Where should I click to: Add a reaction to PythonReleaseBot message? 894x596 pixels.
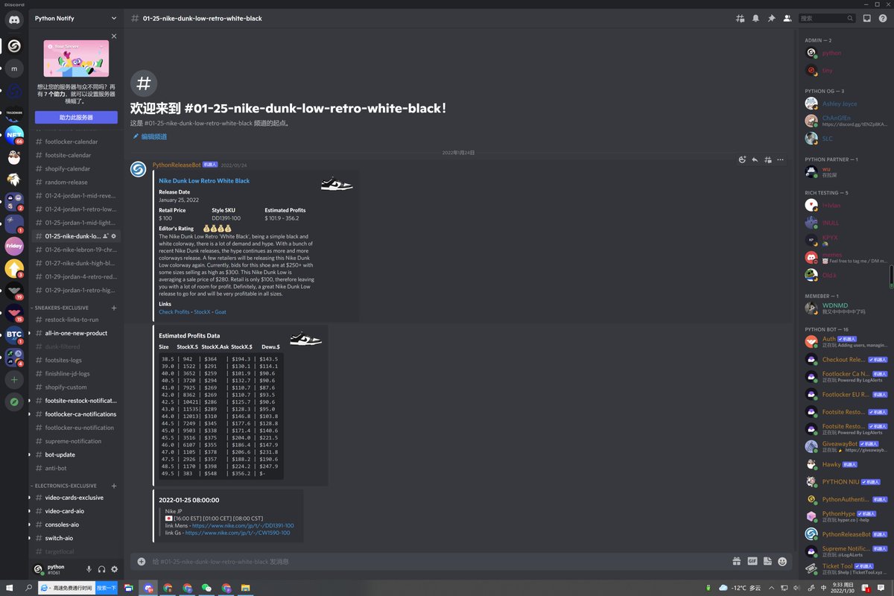point(742,159)
